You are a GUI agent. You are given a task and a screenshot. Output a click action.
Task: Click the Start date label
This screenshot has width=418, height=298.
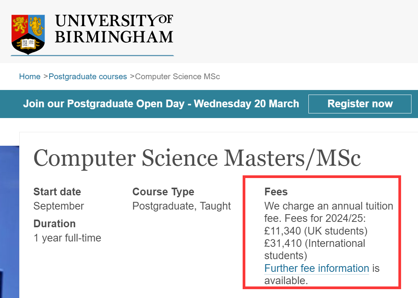(57, 191)
